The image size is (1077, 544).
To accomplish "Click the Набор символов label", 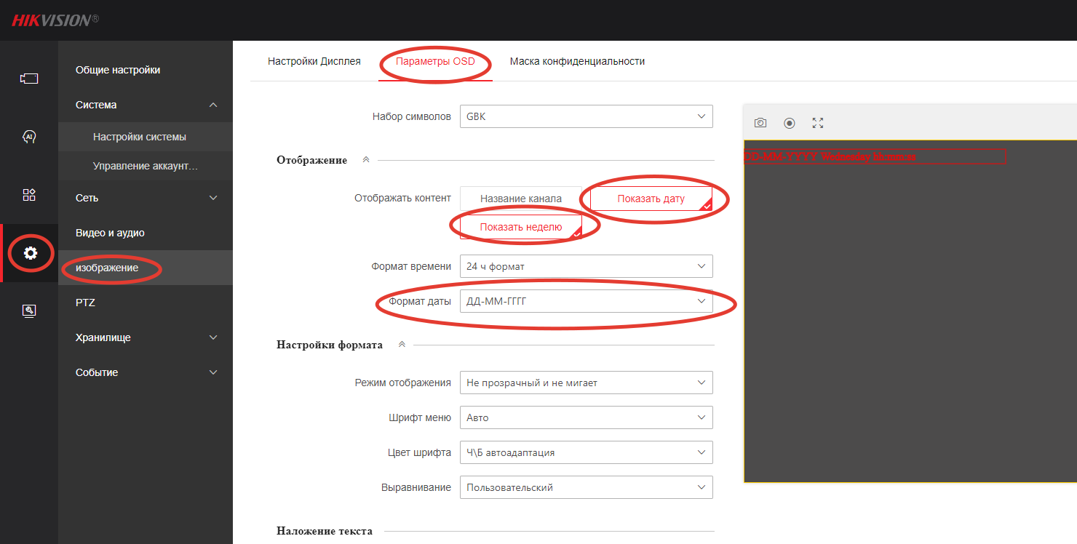I will point(412,116).
